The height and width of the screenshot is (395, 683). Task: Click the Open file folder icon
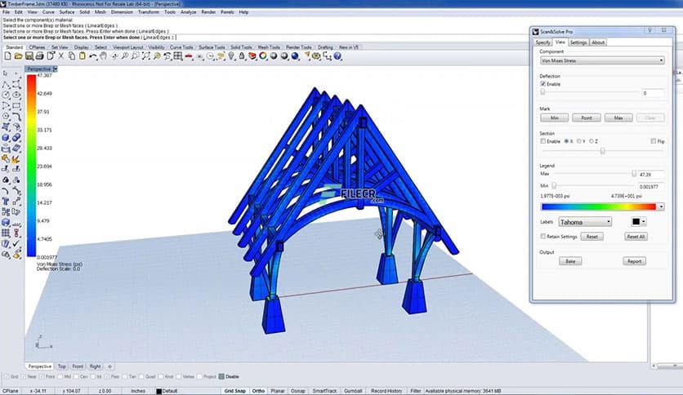17,55
